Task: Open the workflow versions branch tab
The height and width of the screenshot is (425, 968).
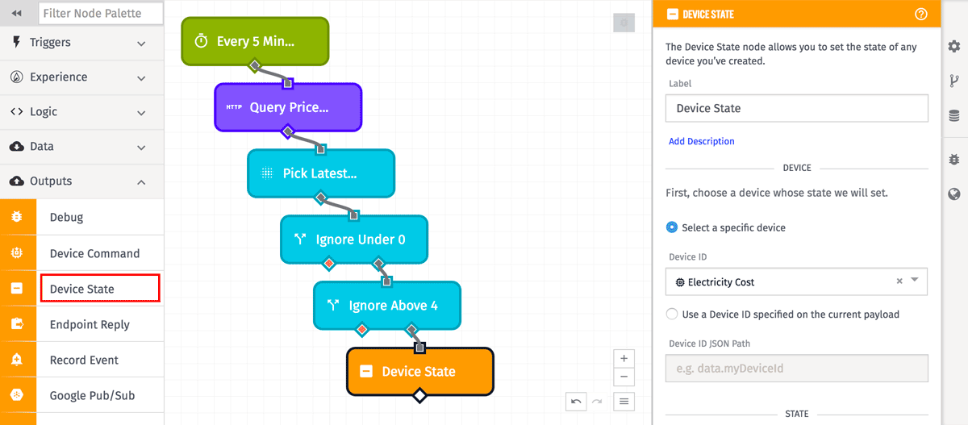Action: pos(954,81)
